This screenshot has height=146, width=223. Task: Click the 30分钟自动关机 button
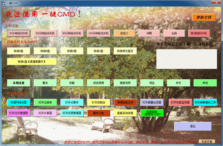(19, 33)
